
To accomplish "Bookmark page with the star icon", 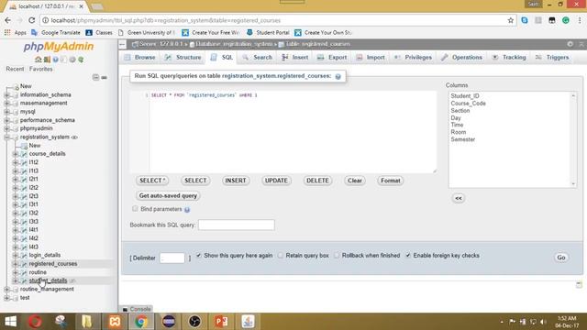I will [x=511, y=20].
